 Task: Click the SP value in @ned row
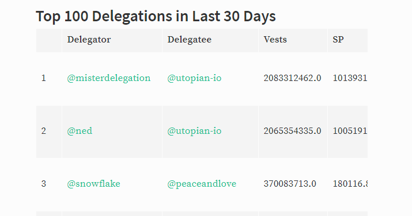(x=350, y=131)
